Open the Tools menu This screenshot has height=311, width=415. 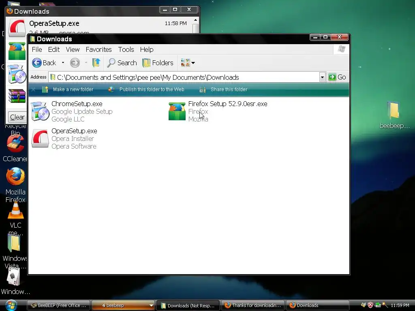point(126,49)
